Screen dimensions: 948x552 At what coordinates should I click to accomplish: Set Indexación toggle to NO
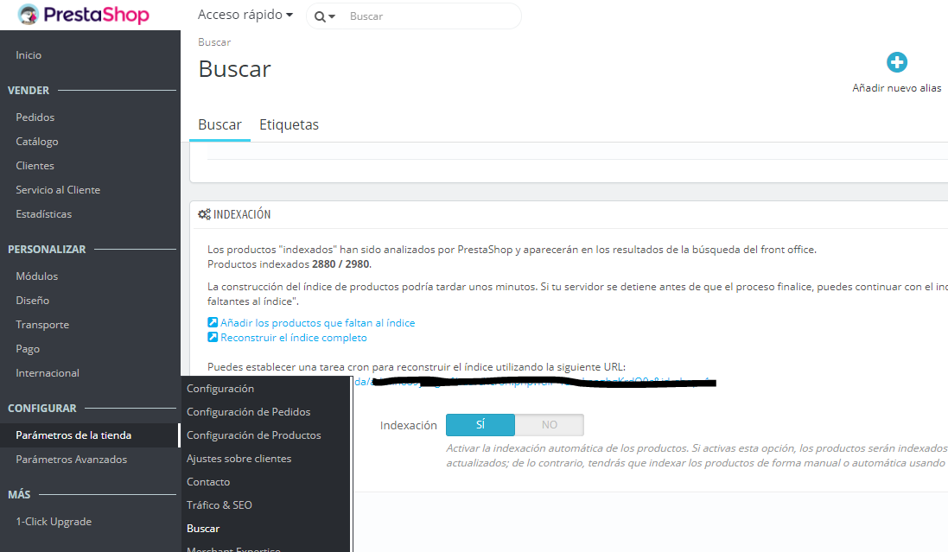click(549, 425)
